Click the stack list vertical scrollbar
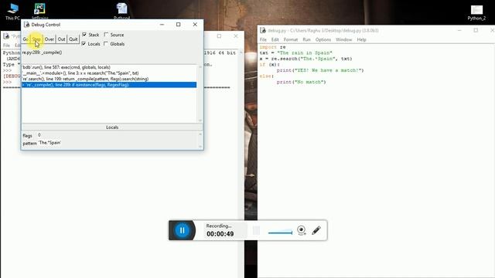Image resolution: width=495 pixels, height=278 pixels. click(200, 93)
